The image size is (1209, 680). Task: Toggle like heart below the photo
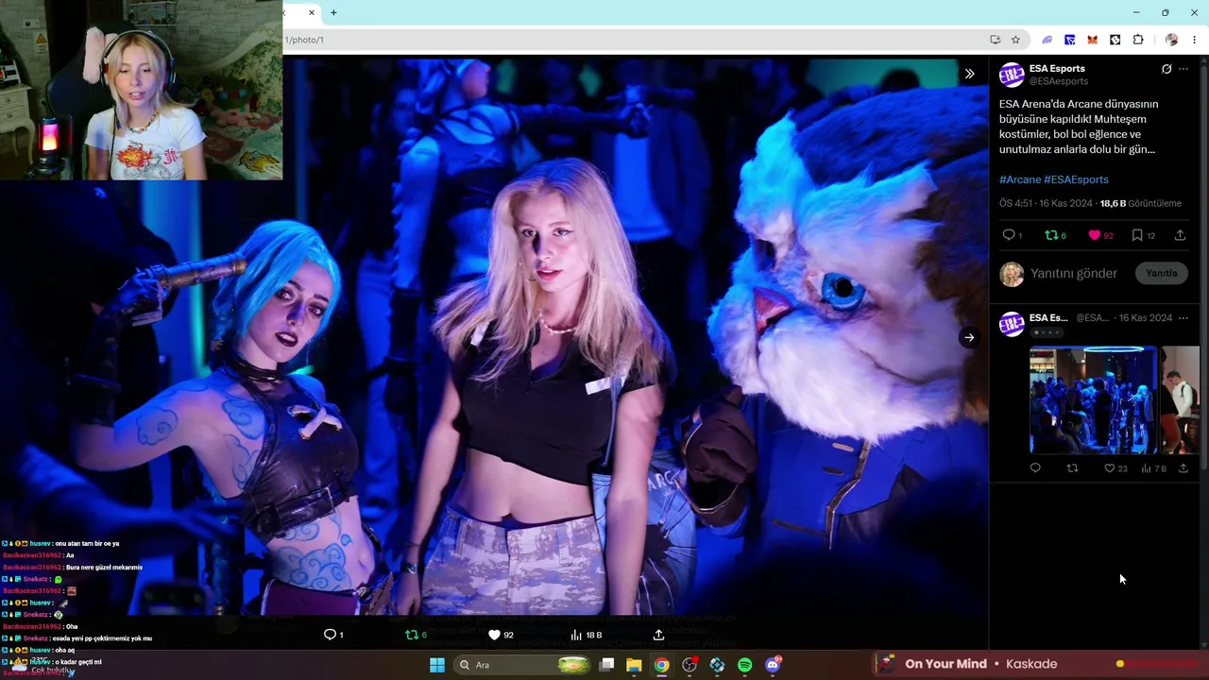[x=494, y=635]
